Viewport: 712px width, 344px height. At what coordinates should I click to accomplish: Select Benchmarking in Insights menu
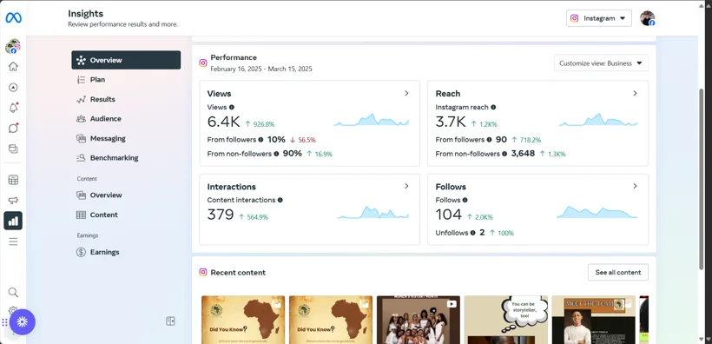126,158
